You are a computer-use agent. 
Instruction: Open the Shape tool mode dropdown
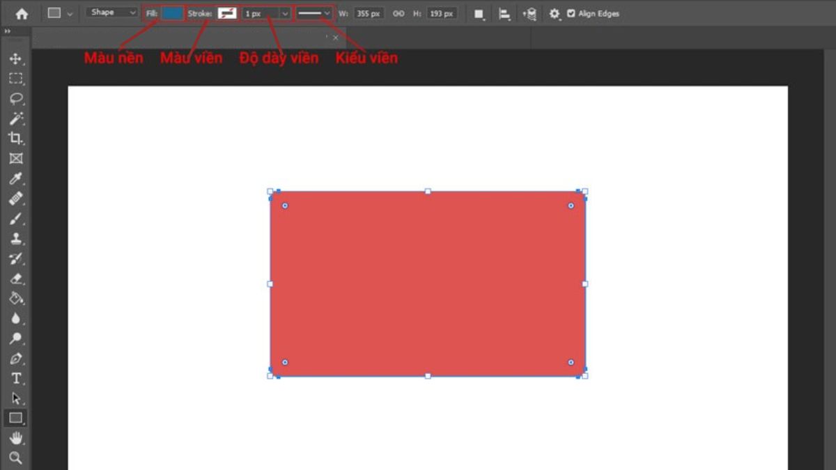[x=111, y=13]
